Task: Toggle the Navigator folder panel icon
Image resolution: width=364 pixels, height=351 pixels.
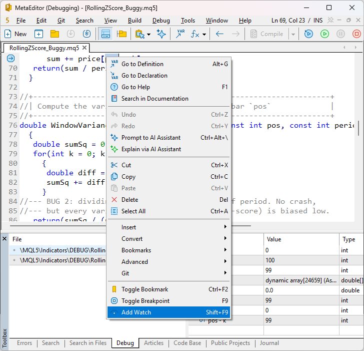Action: 121,34
